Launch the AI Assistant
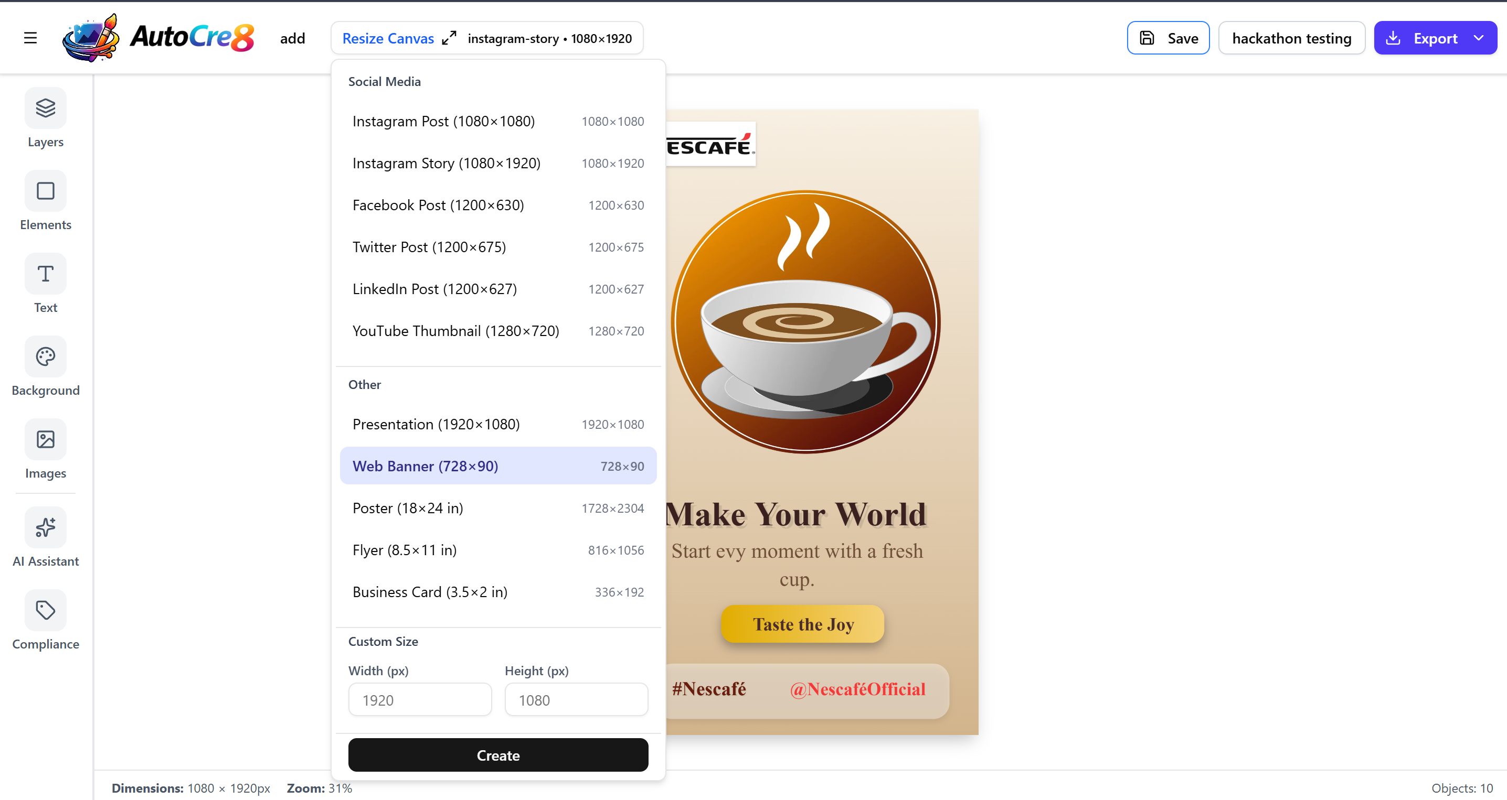 point(46,528)
